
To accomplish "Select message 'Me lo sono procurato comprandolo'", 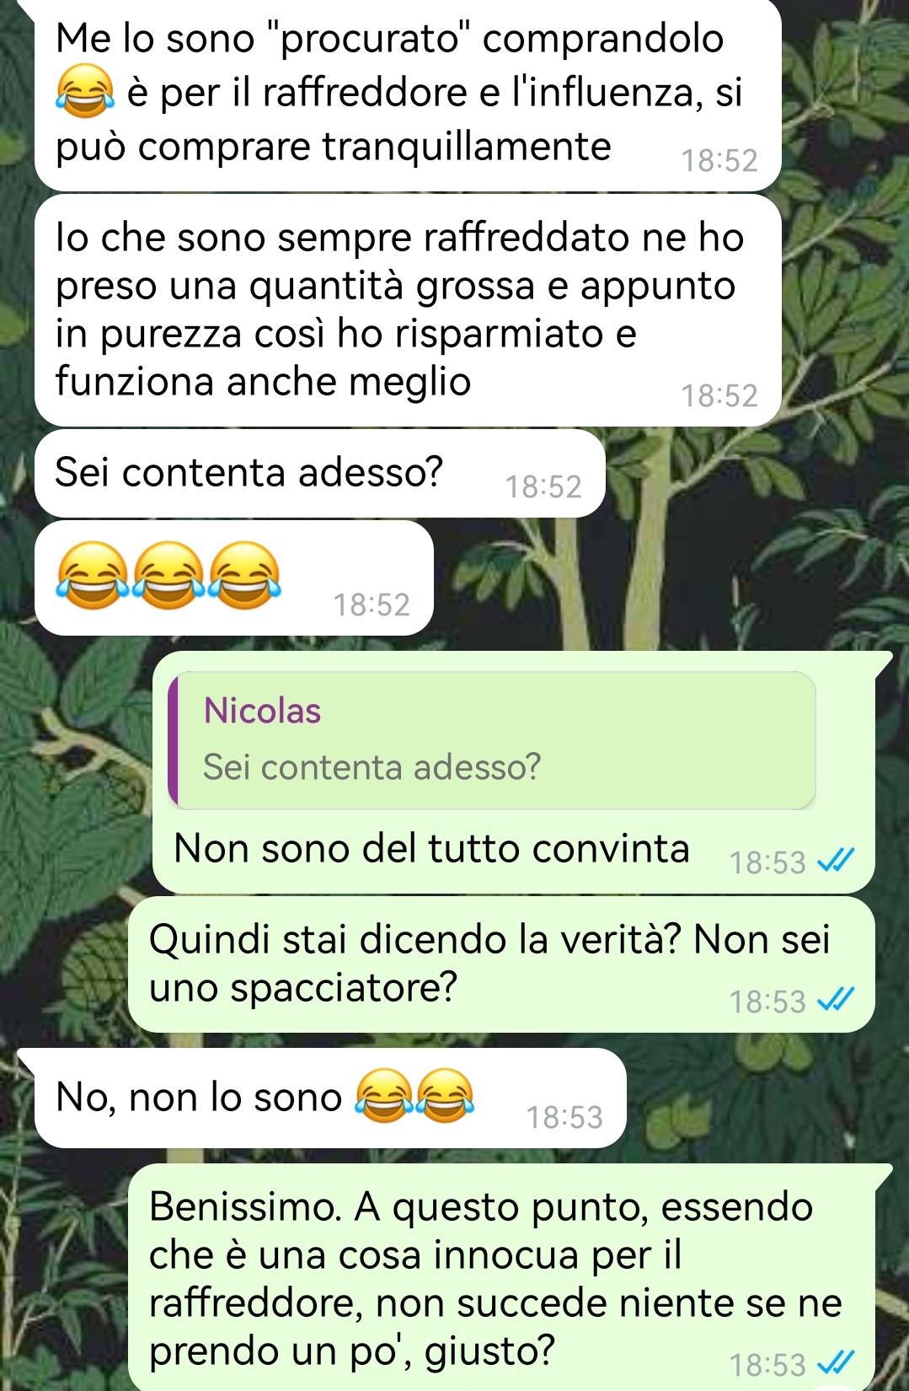I will (x=408, y=94).
